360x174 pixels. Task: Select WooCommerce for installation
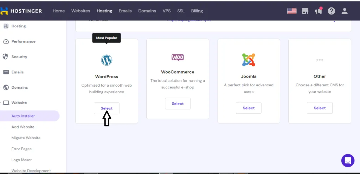178,103
